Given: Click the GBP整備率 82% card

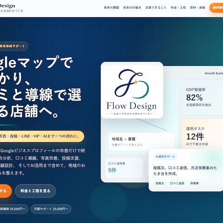Looking at the screenshot, I should (203, 97).
